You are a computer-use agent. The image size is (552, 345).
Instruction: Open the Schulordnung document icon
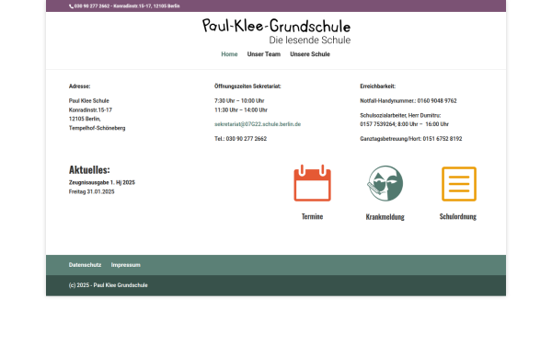point(459,184)
